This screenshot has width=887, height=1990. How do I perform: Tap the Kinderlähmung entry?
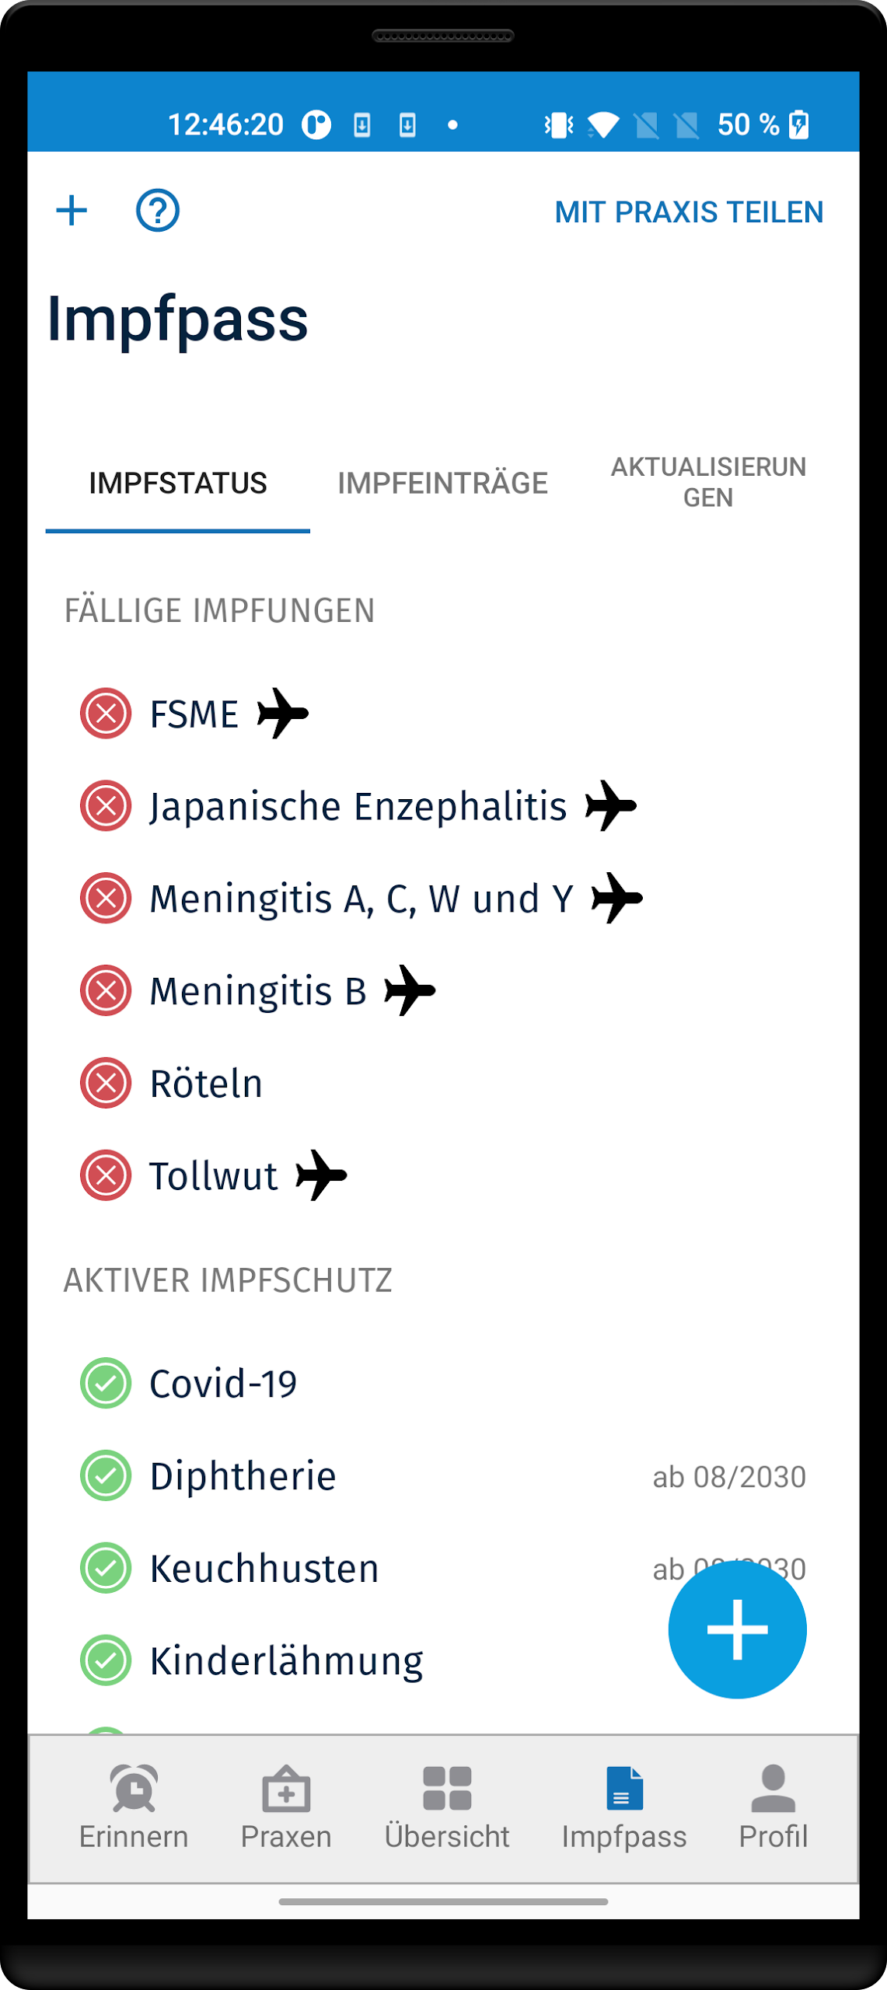pos(286,1661)
